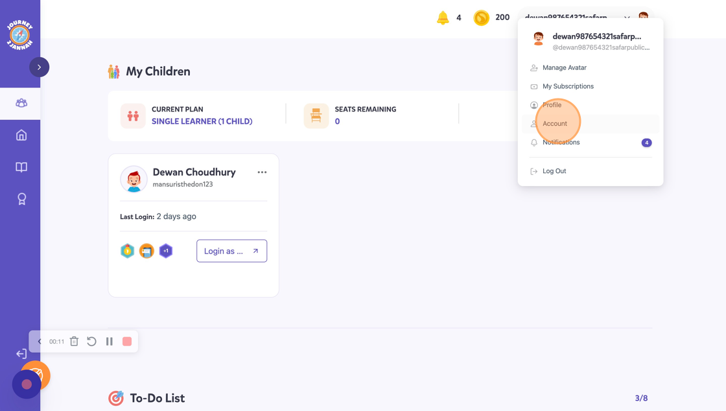Go to Home via sidebar house icon
This screenshot has width=726, height=411.
click(21, 135)
